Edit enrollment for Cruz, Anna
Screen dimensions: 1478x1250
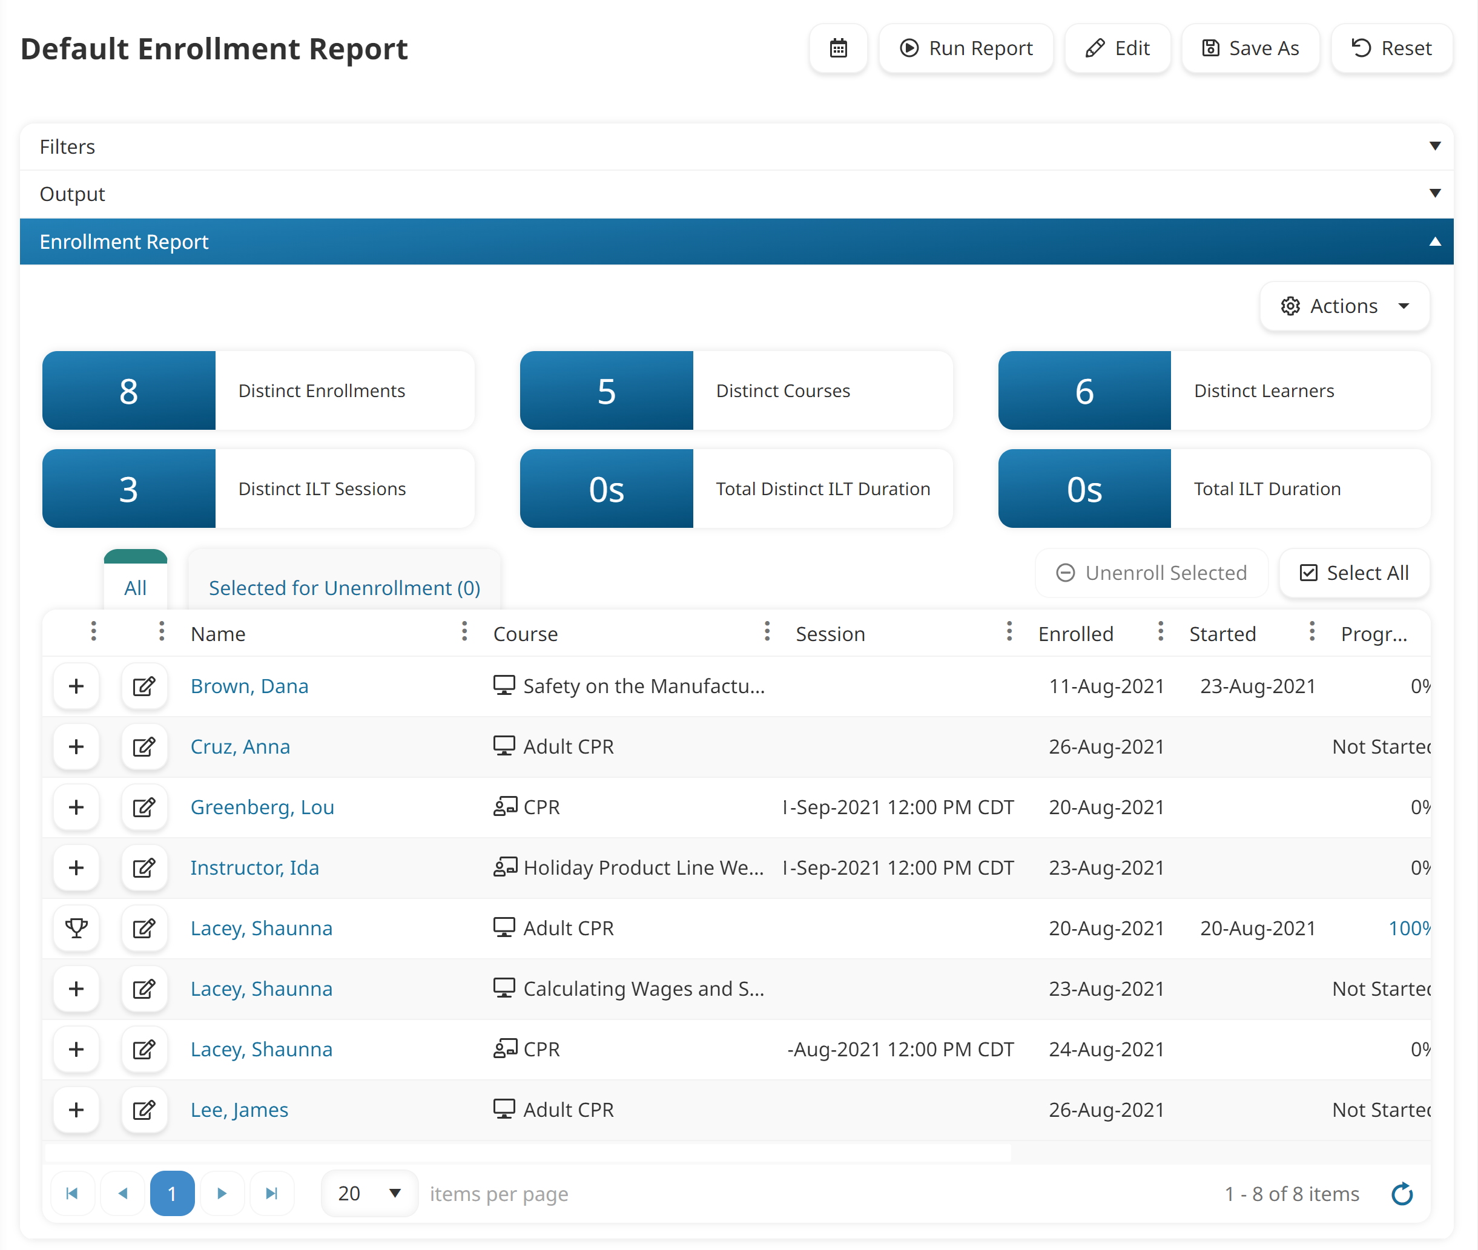pyautogui.click(x=144, y=747)
